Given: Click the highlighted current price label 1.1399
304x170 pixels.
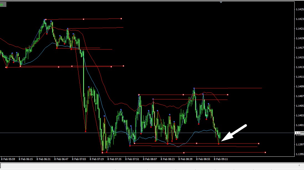Looking at the screenshot, I should [299, 133].
